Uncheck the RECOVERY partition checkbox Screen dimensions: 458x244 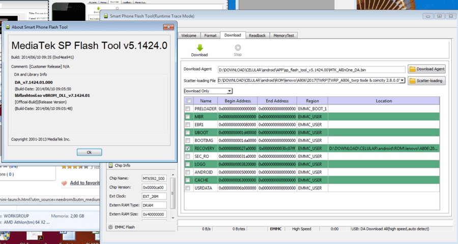[188, 148]
